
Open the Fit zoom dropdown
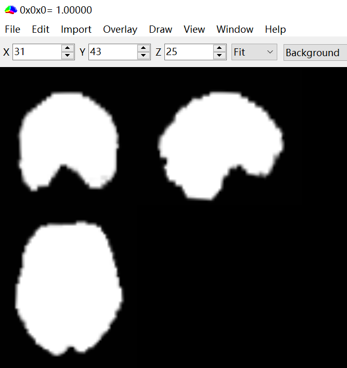tap(254, 52)
